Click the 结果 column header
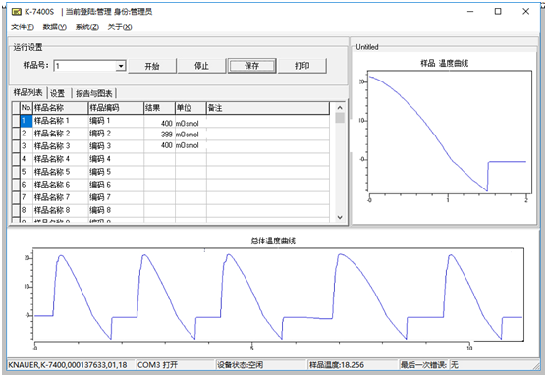Image resolution: width=547 pixels, height=377 pixels. pyautogui.click(x=159, y=108)
